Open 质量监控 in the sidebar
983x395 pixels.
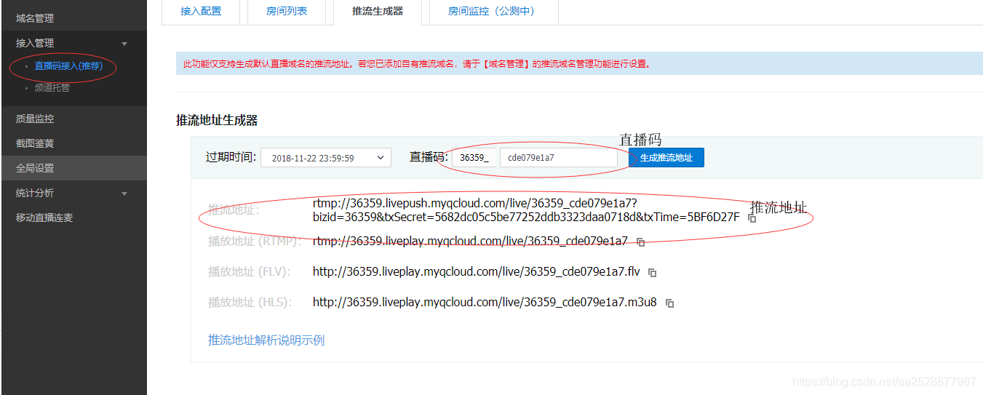point(35,119)
